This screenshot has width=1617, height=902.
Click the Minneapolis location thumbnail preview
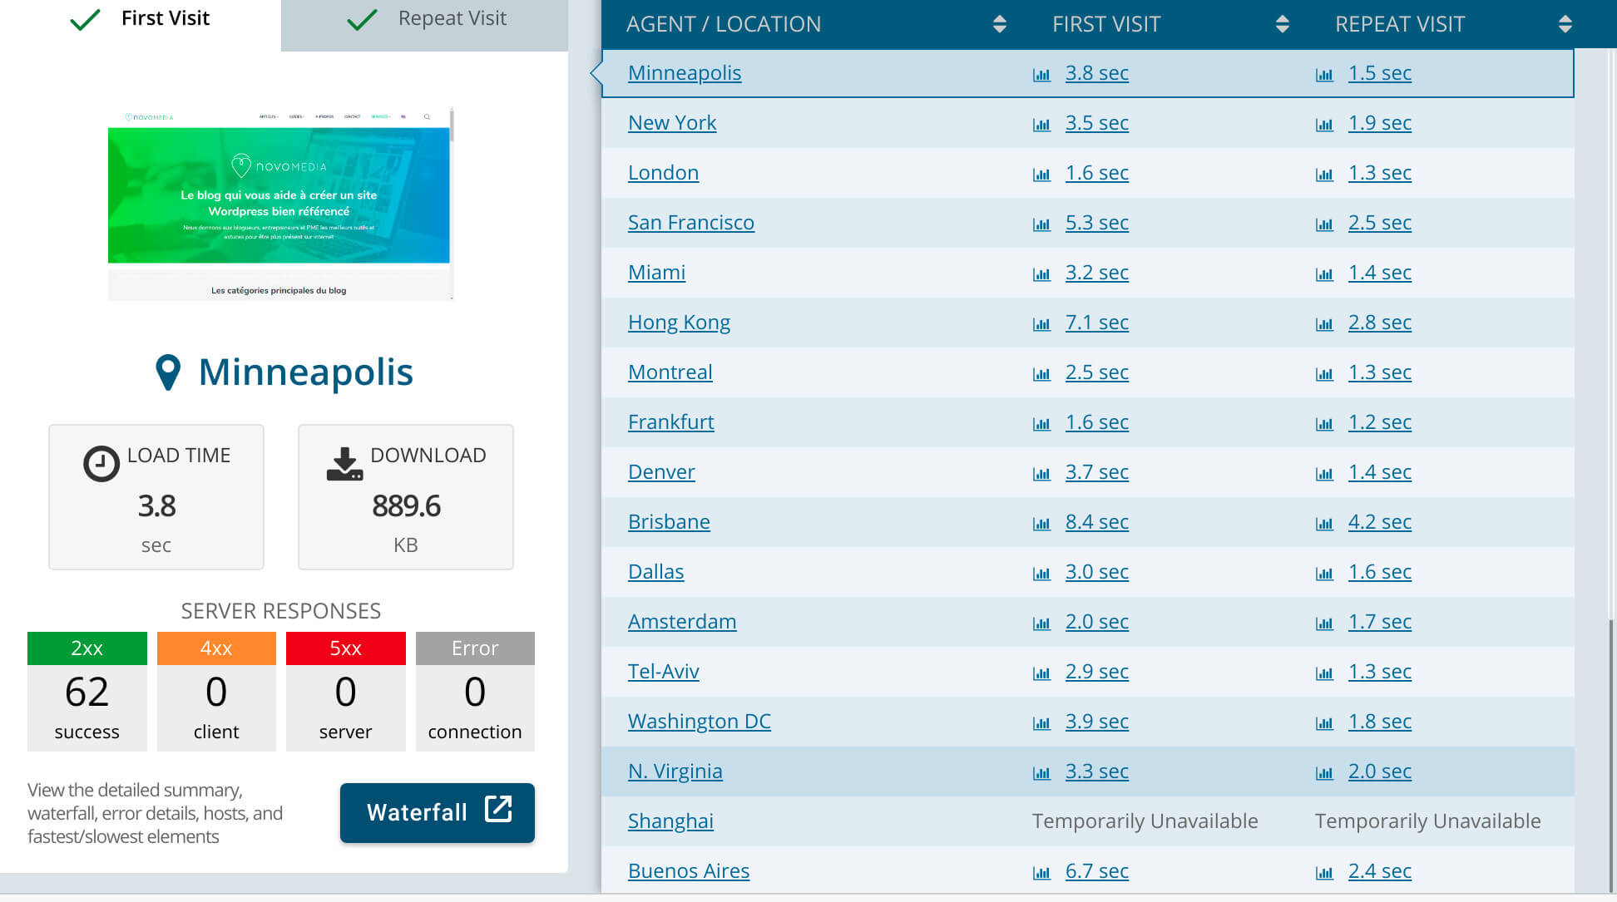279,202
